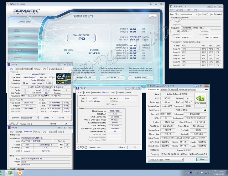
Task: Click the GPU-Z screenshot camera icon
Action: 206,89
